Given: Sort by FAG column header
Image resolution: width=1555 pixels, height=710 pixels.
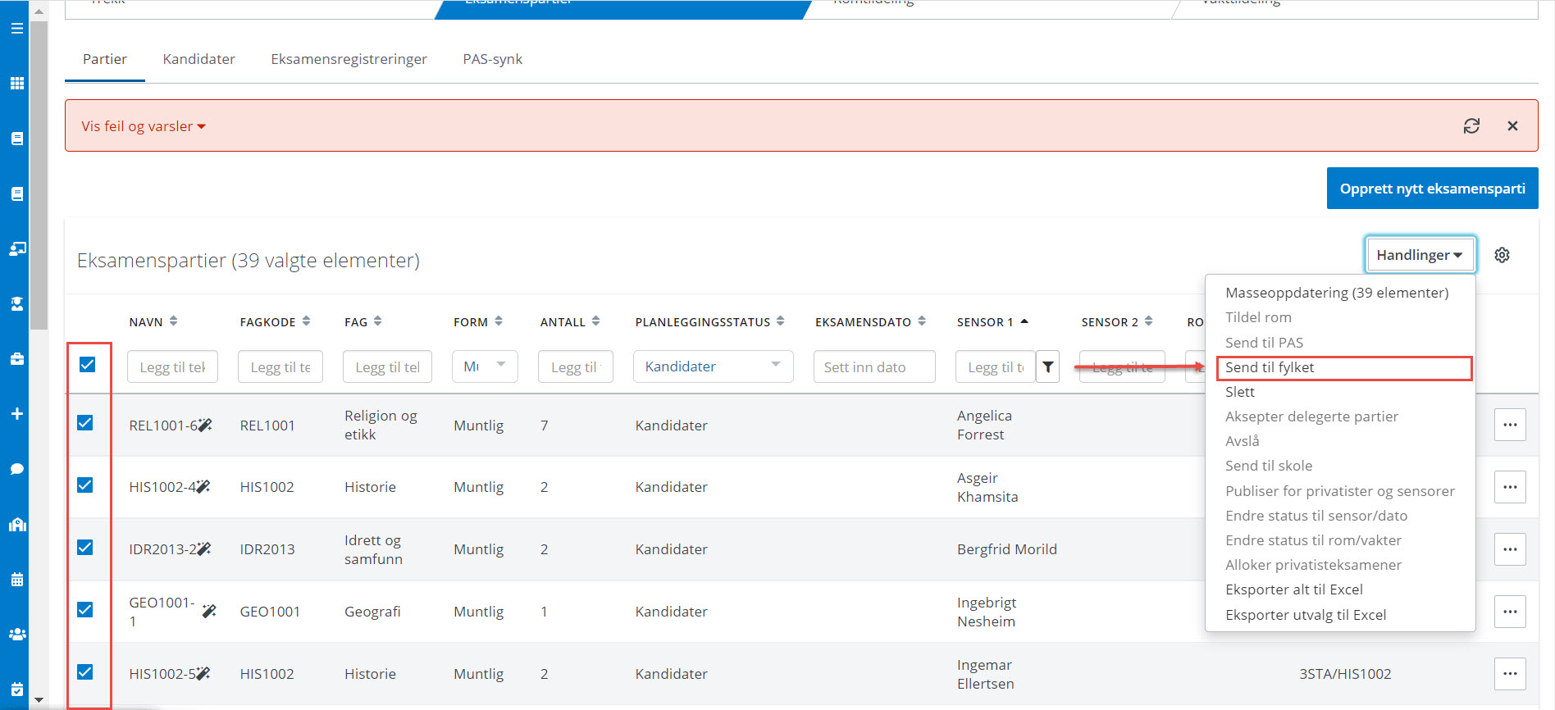Looking at the screenshot, I should pos(363,322).
